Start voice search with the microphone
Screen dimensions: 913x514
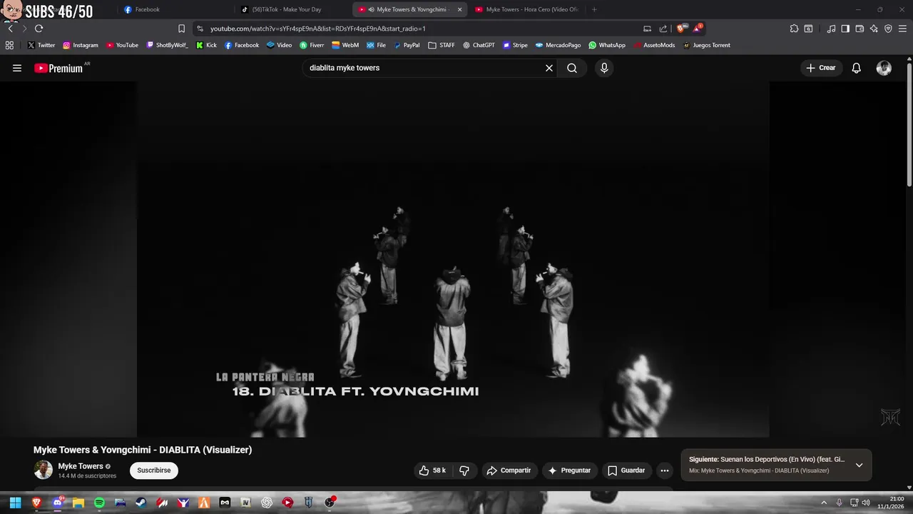point(604,68)
